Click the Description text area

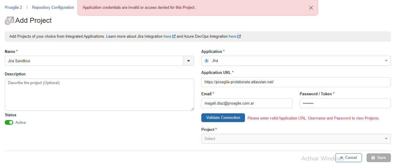[99, 95]
